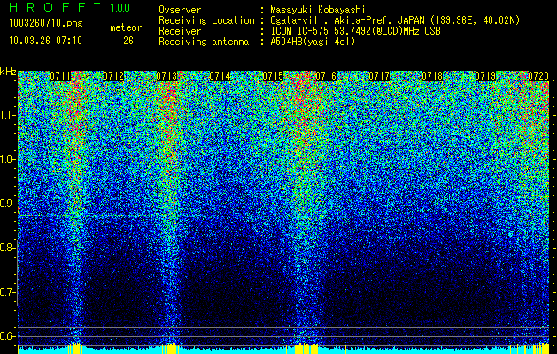Click the meteor count 26
The height and width of the screenshot is (354, 557).
coord(128,41)
